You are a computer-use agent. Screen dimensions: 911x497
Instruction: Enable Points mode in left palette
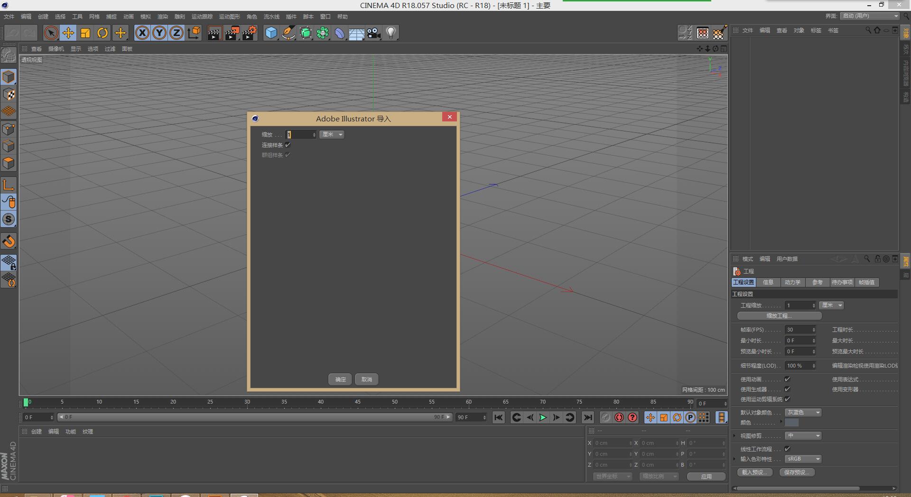coord(9,129)
